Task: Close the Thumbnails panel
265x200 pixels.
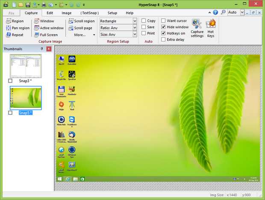Action: point(49,49)
